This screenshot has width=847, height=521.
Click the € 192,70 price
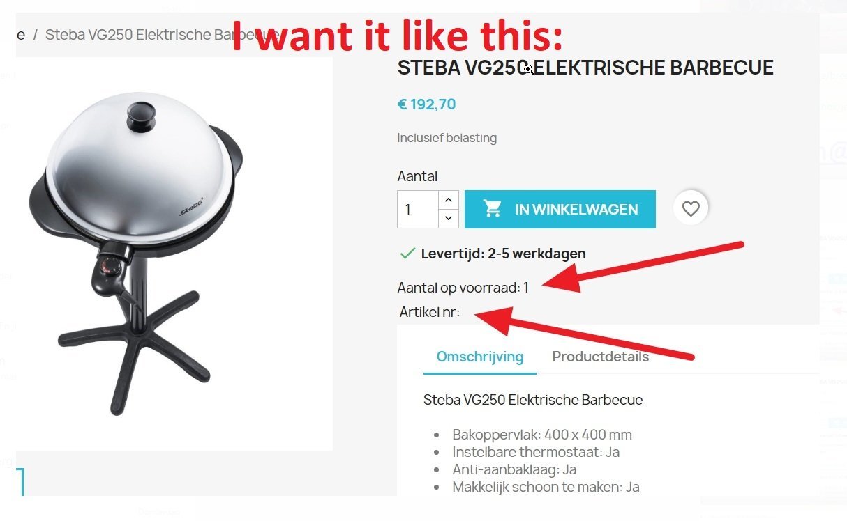426,104
